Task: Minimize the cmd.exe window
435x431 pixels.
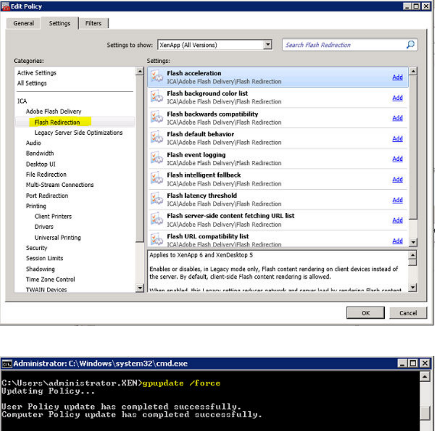Action: coord(402,363)
